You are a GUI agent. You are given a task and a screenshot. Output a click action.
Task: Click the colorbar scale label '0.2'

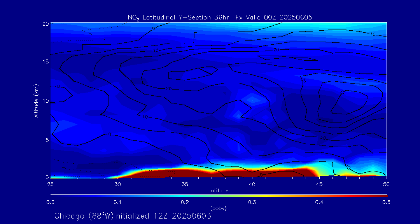coord(185,203)
